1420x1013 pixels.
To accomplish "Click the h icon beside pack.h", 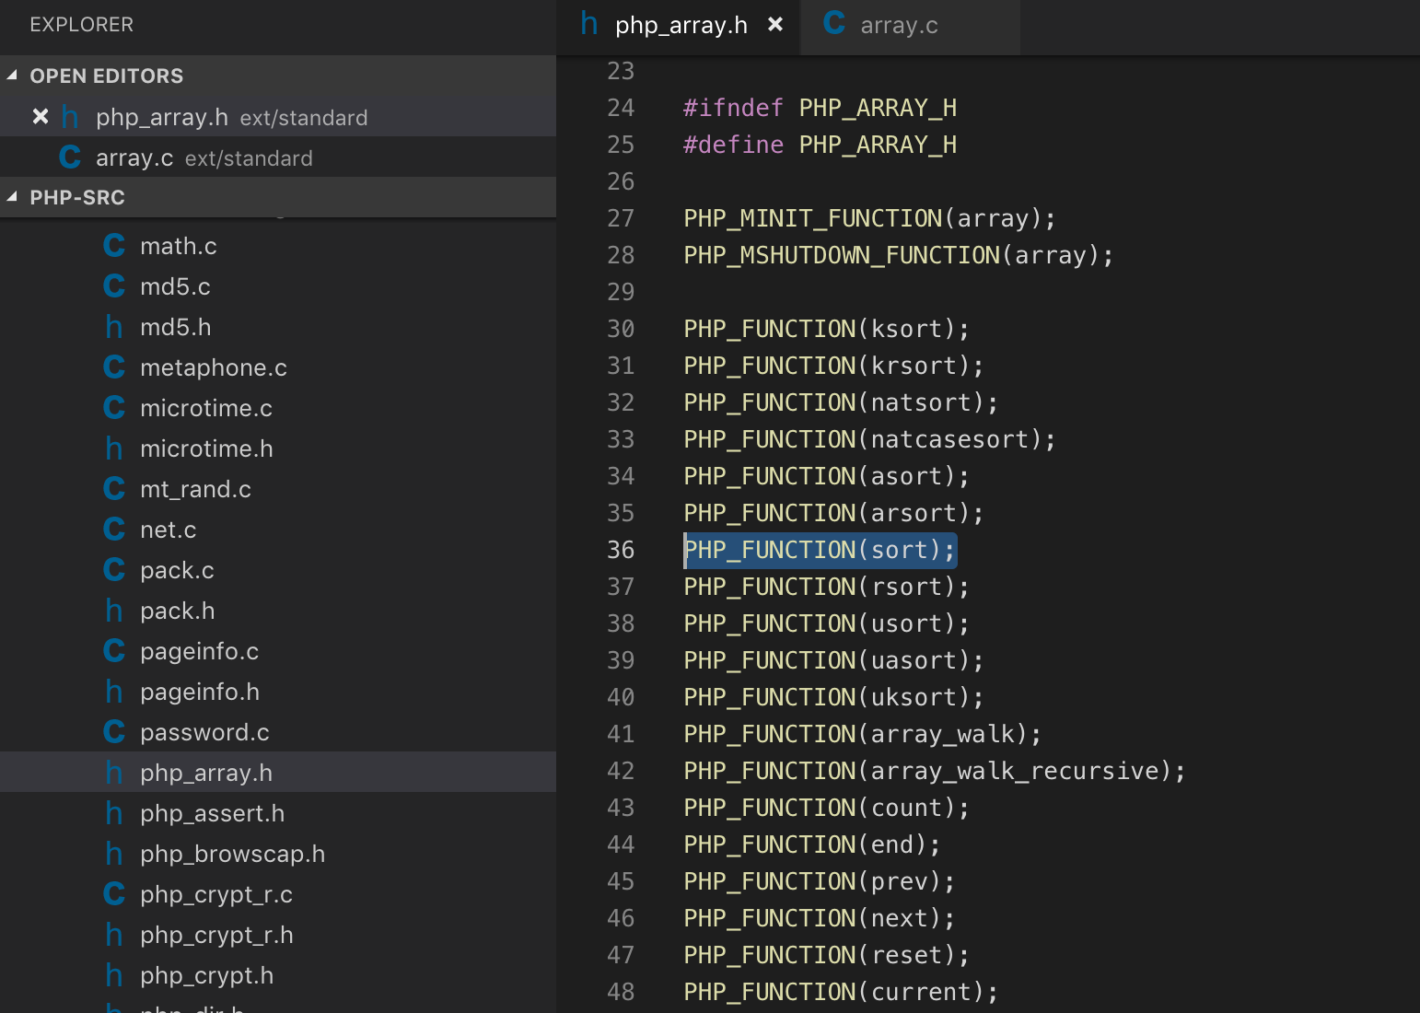I will click(114, 611).
